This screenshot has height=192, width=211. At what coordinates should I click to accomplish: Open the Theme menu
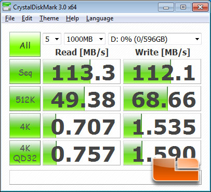(x=49, y=18)
